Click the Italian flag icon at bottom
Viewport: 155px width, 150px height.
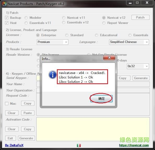(79, 145)
